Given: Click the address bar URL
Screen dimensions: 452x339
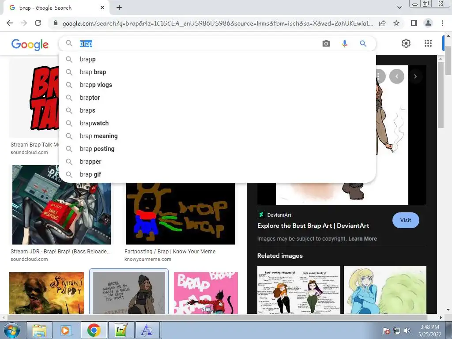Looking at the screenshot, I should click(x=218, y=23).
